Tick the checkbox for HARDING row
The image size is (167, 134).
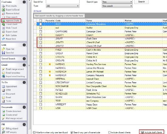[41, 64]
